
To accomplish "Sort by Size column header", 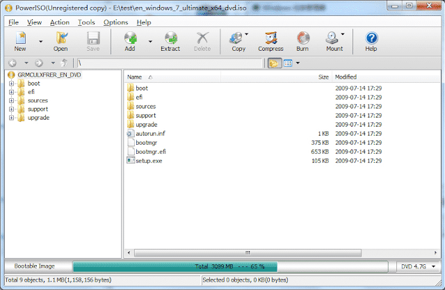I will (276, 77).
